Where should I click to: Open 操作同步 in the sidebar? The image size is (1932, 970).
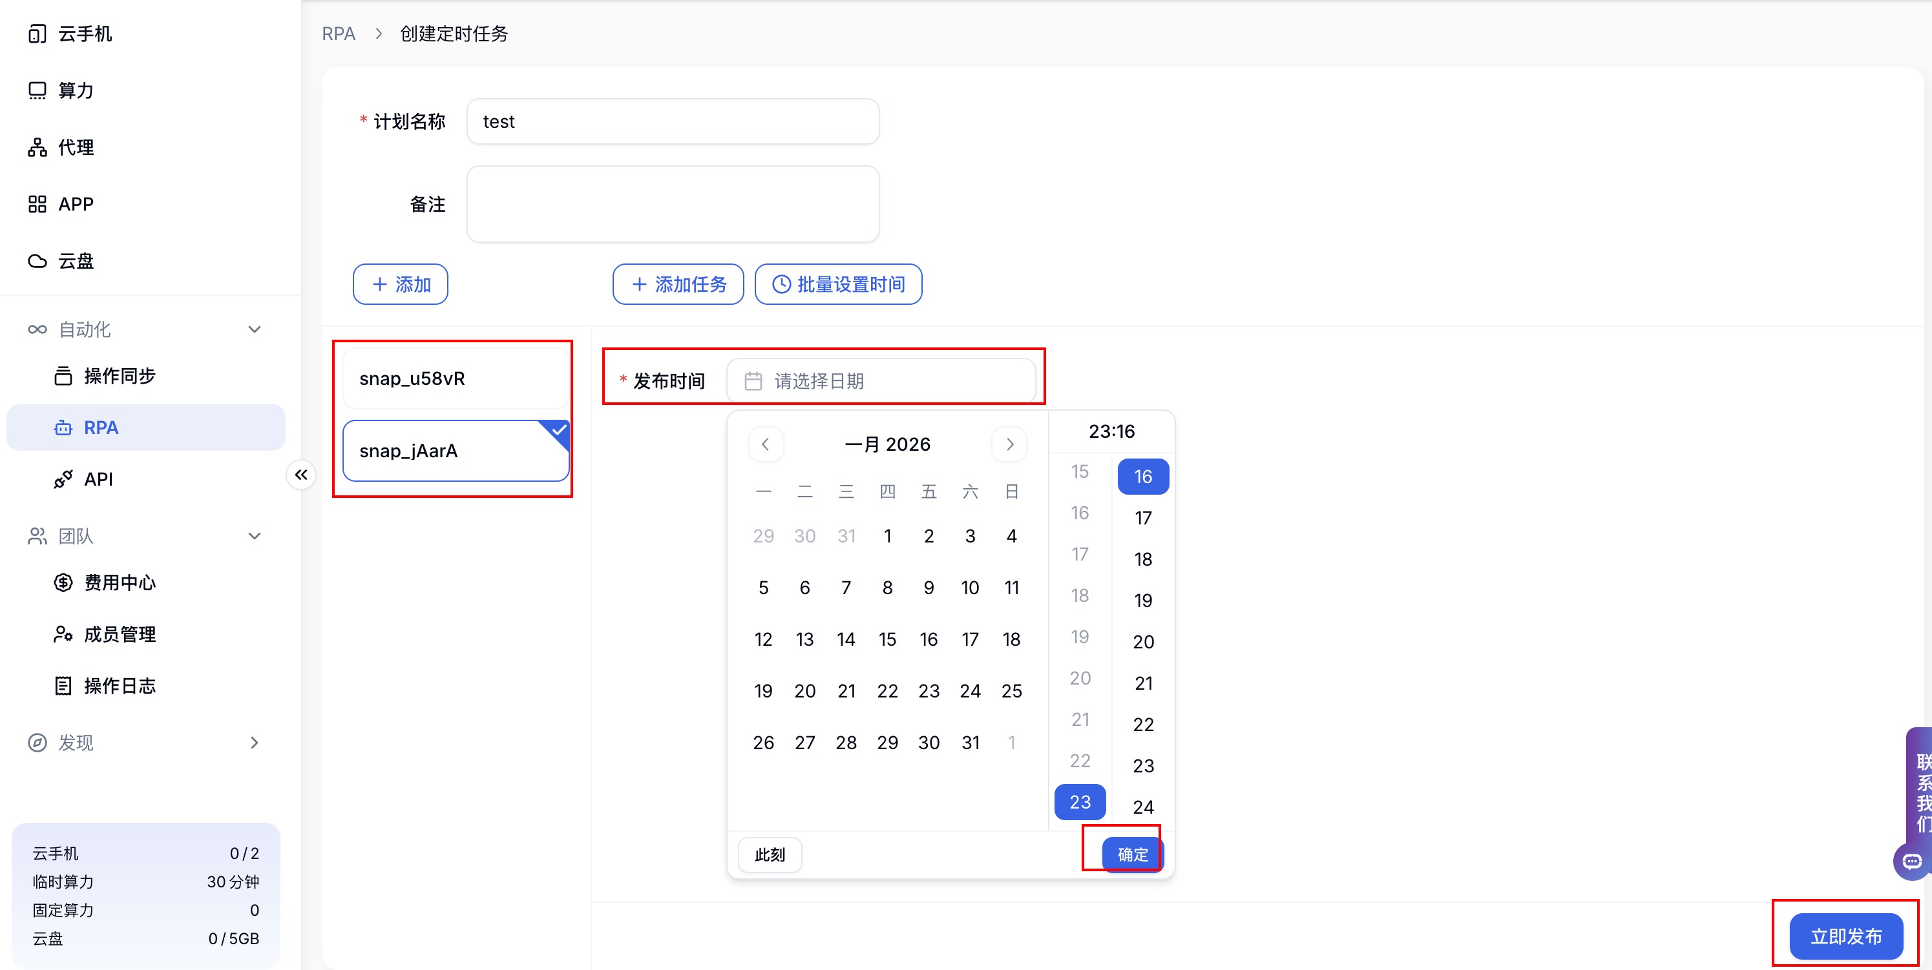click(118, 376)
